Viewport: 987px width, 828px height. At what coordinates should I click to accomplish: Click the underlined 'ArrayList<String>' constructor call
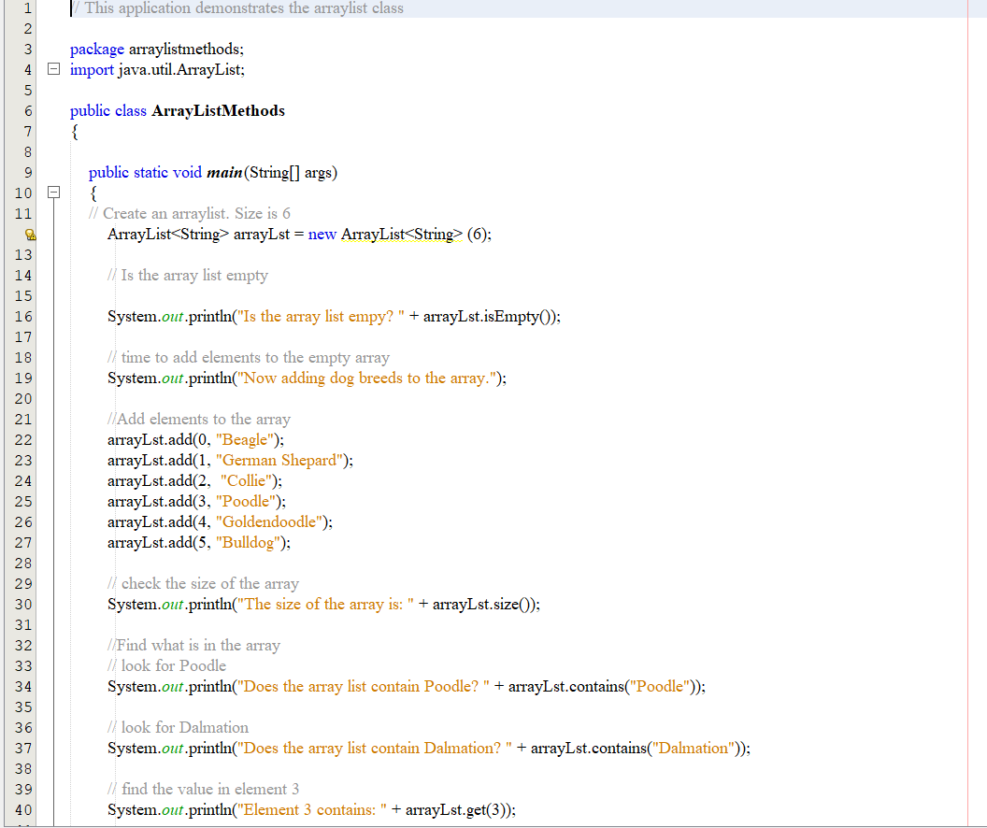402,235
